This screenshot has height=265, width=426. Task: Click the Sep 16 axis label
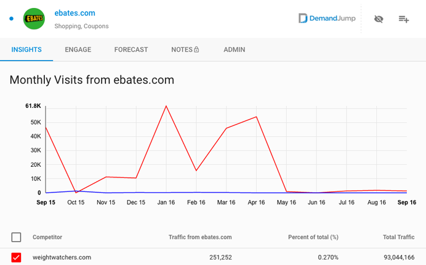pos(407,202)
